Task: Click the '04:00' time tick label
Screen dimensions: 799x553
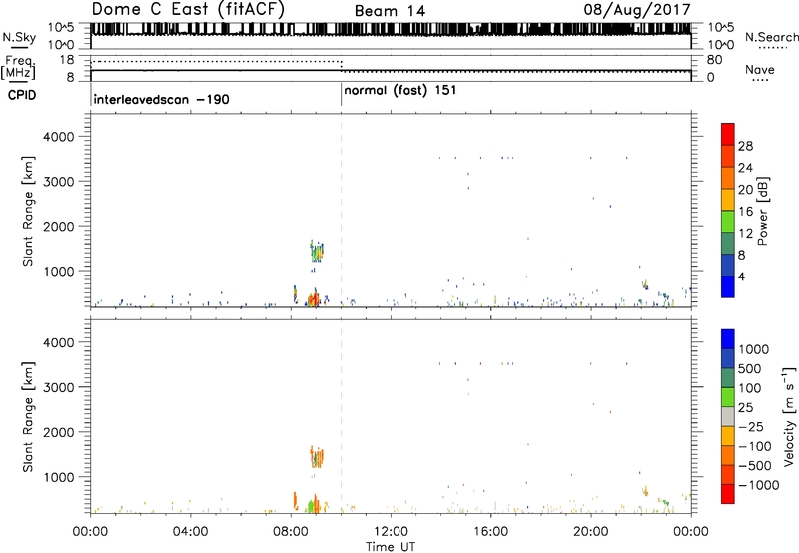Action: tap(190, 532)
